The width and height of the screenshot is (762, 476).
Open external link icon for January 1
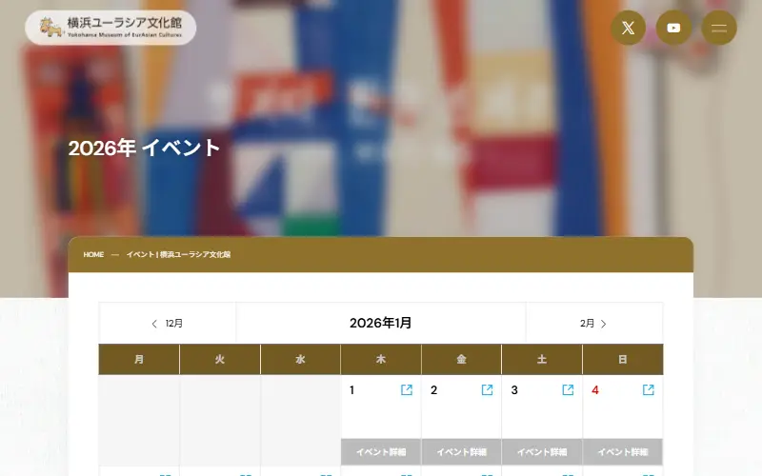coord(407,389)
